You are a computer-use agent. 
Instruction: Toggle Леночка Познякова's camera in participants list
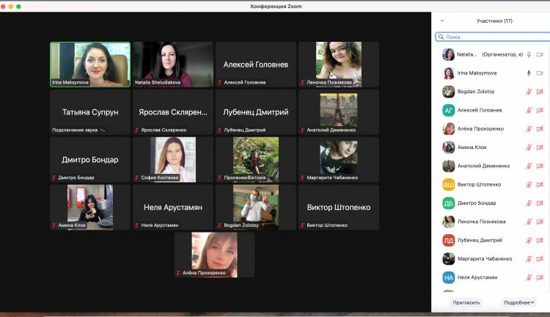(540, 222)
